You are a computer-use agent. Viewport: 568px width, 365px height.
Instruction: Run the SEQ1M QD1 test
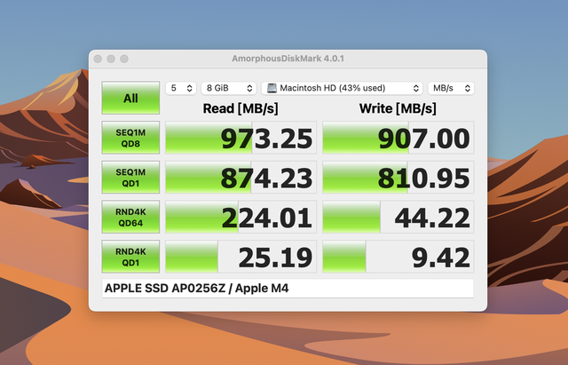click(130, 178)
